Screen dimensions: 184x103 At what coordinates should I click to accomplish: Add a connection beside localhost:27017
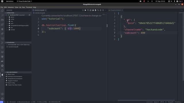pos(29,15)
